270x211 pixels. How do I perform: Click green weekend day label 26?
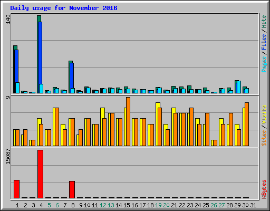214,205
